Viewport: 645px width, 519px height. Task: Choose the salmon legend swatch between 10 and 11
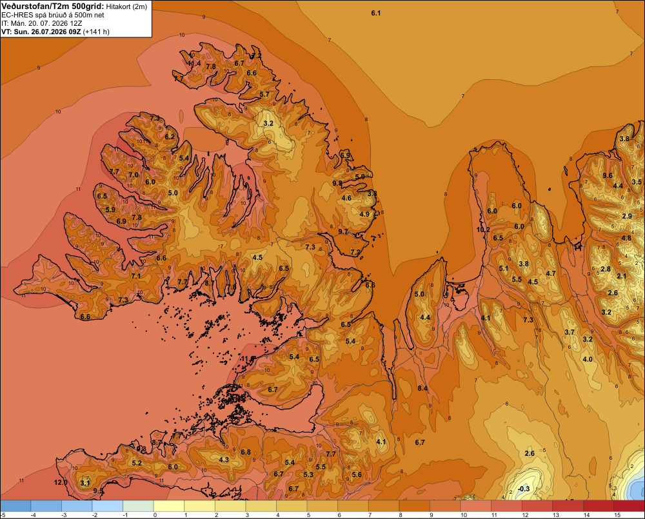(x=476, y=506)
